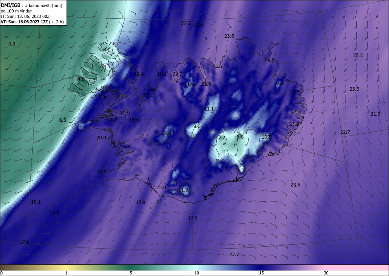Click the map value 22.2
389x276 pixels.
pos(358,55)
